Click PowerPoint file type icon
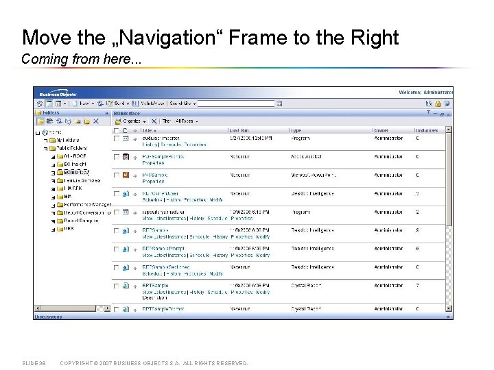The height and width of the screenshot is (370, 494). point(126,175)
